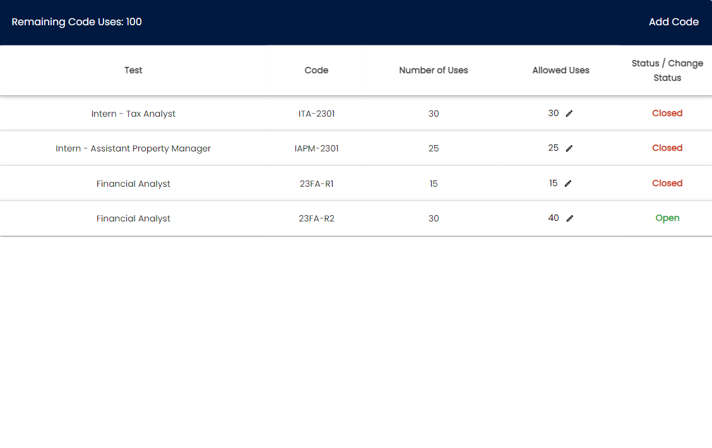Edit allowed uses for code 23FA-R1
Viewport: 712px width, 448px height.
pos(568,184)
